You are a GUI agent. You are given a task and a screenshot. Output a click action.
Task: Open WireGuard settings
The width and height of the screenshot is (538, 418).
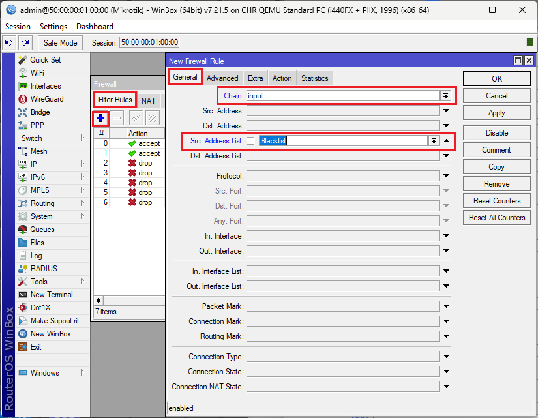(x=47, y=99)
